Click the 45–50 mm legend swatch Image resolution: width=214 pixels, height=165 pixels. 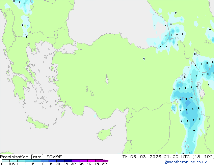coord(99,161)
